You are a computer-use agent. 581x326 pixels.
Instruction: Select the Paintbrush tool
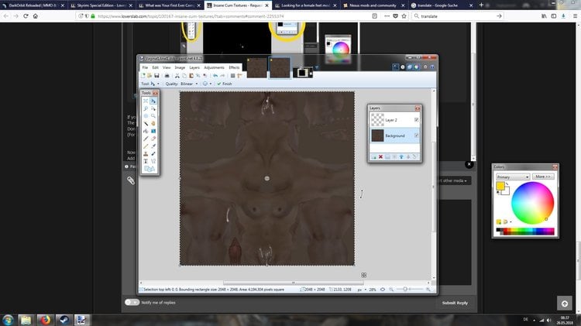pos(146,139)
